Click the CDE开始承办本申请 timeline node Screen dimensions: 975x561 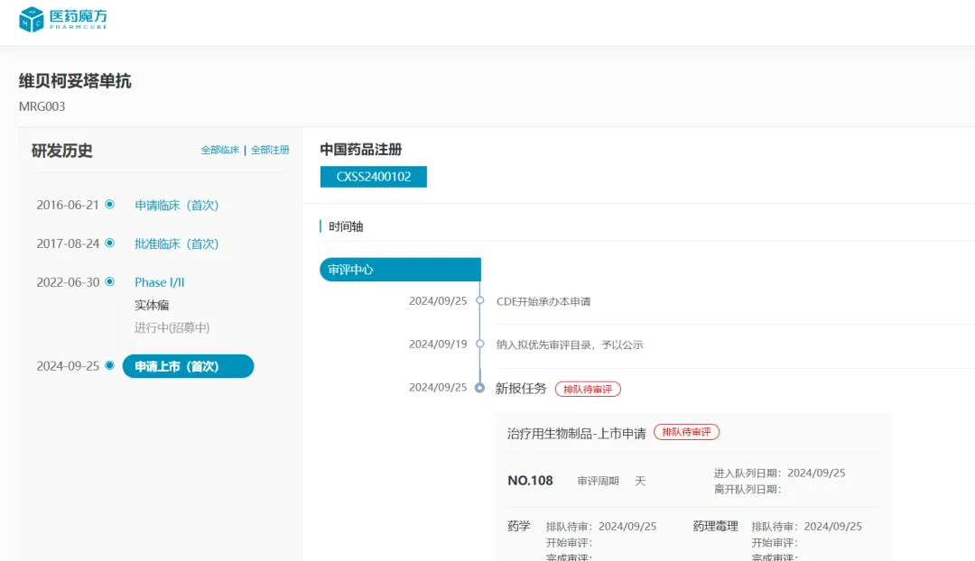480,301
